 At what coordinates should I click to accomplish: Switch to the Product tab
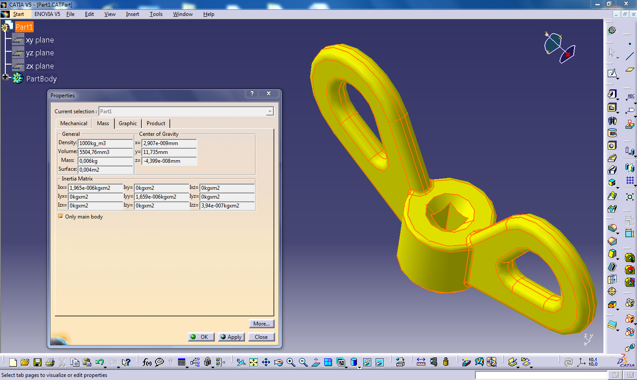point(156,123)
